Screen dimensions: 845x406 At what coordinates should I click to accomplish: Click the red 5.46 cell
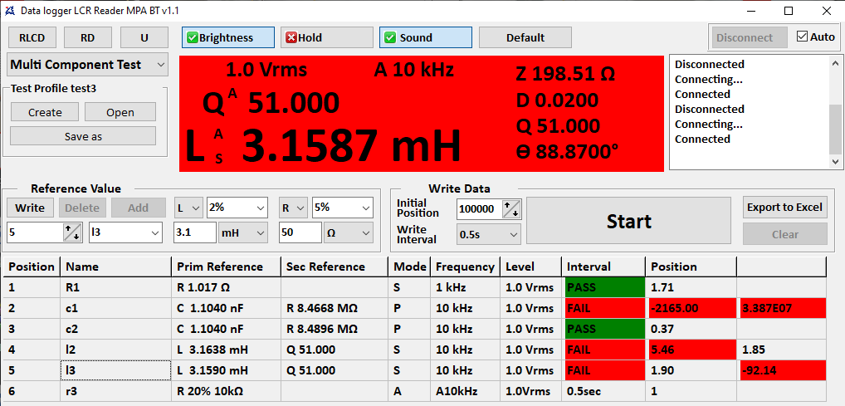(x=691, y=350)
